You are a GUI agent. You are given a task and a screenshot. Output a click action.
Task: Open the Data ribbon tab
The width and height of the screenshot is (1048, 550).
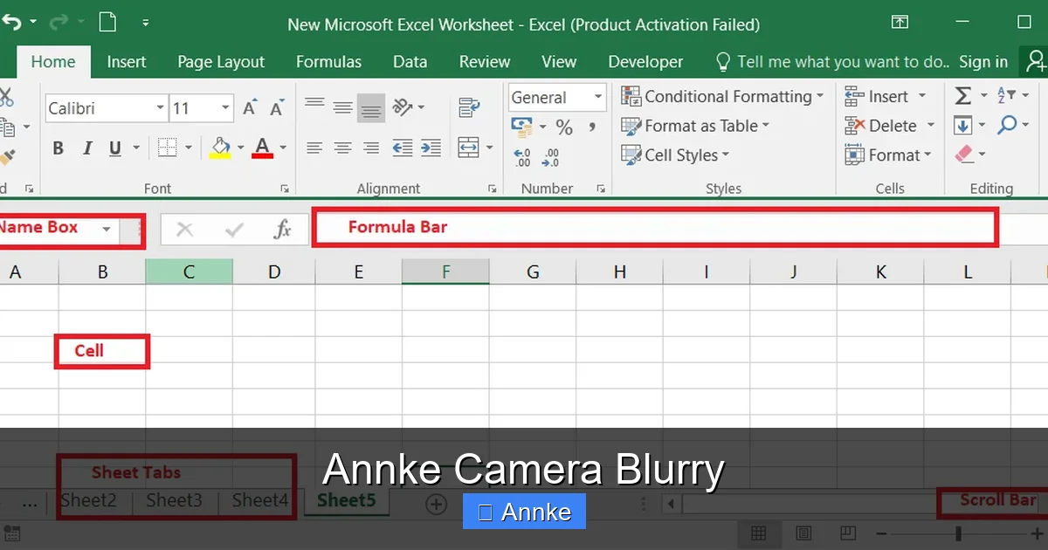(x=410, y=61)
